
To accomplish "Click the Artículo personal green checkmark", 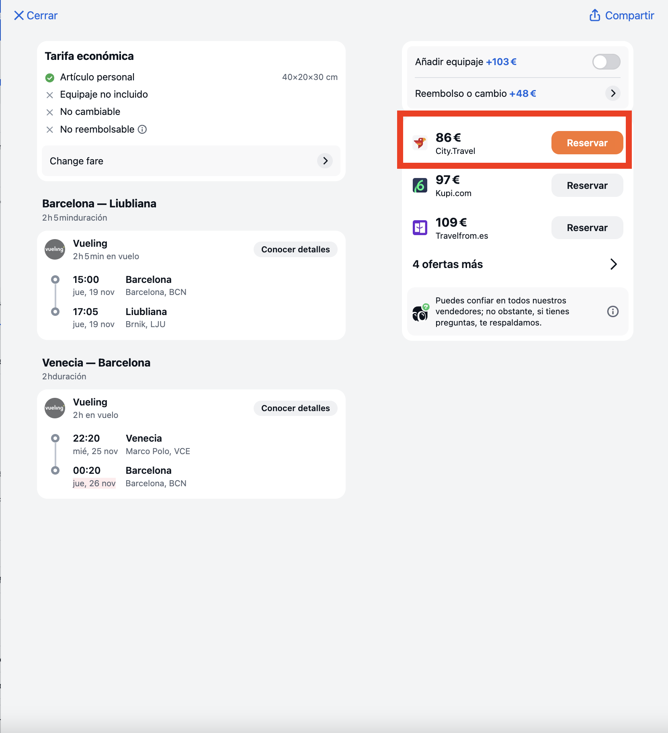I will click(50, 78).
